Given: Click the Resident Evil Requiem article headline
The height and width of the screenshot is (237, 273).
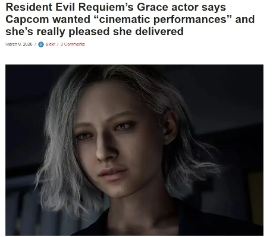Looking at the screenshot, I should click(x=130, y=19).
